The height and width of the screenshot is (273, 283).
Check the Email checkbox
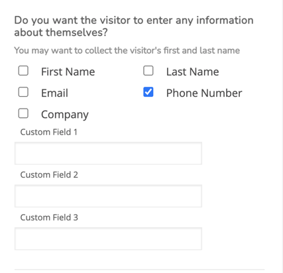(23, 92)
